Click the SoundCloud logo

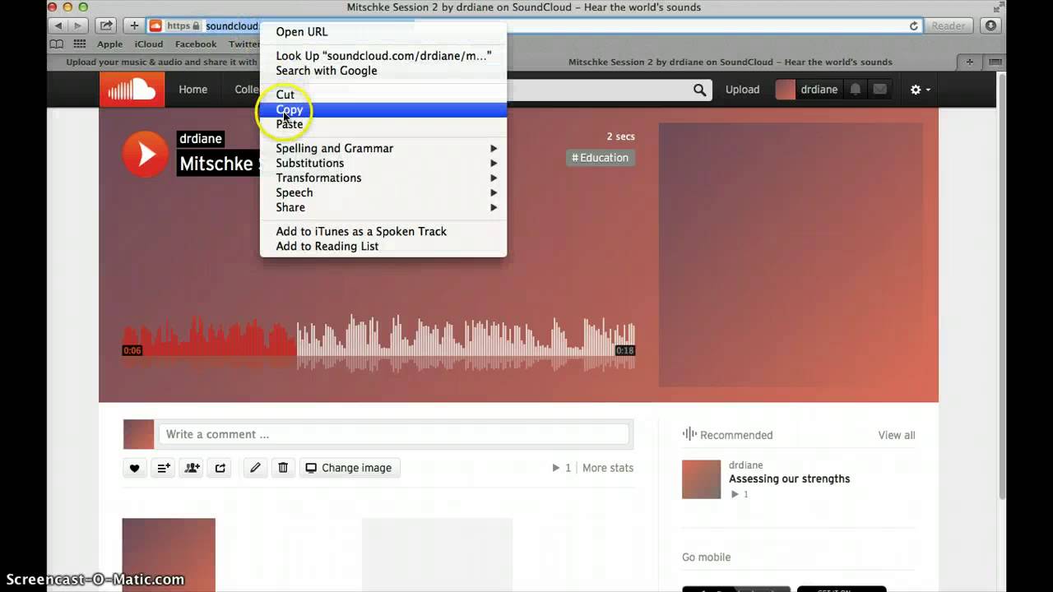pyautogui.click(x=132, y=89)
